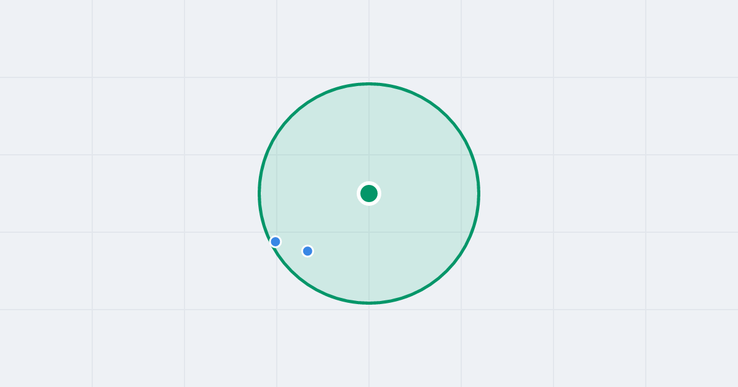Click the leftmost point of the green outline
This screenshot has height=387, width=738.
pyautogui.click(x=260, y=193)
